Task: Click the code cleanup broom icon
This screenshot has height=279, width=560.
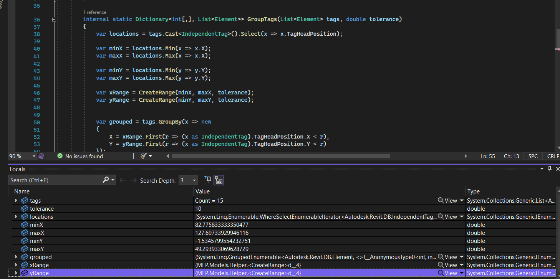Action: (144, 156)
